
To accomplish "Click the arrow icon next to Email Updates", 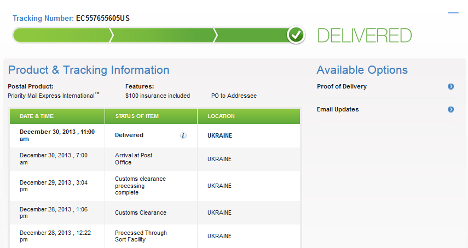I will (x=450, y=110).
